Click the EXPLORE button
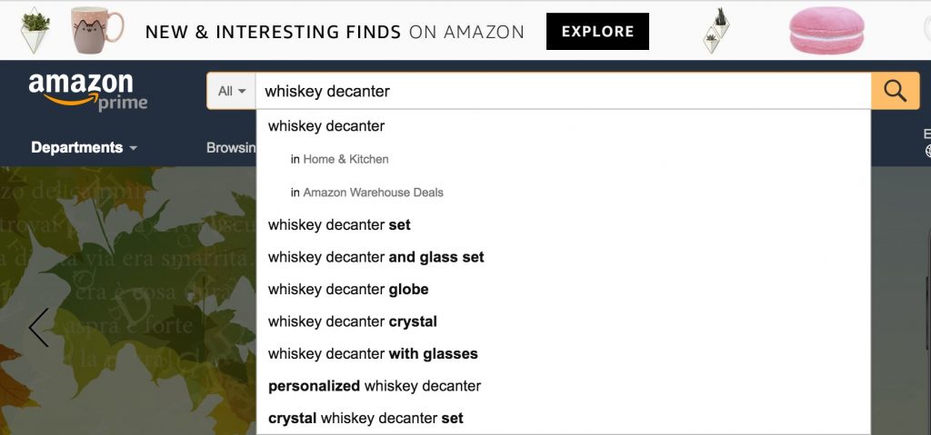 (597, 32)
